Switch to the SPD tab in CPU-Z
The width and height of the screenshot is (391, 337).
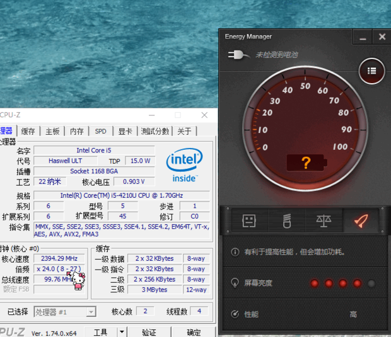click(x=100, y=131)
